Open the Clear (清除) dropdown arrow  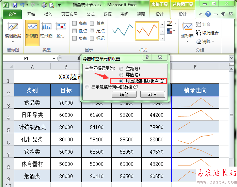click(x=213, y=41)
